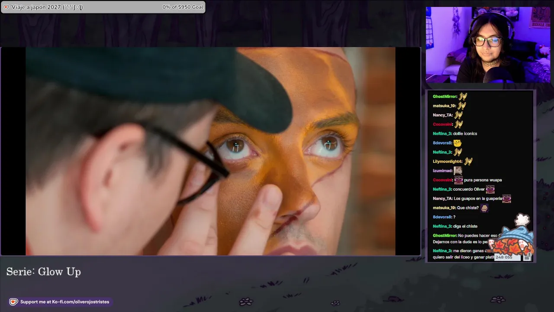The image size is (554, 312).
Task: Click the 'me dieron ganas' chat message
Action: pos(463,254)
